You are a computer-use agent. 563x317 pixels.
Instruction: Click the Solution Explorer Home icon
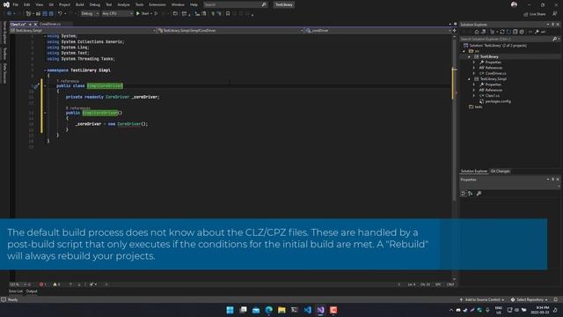(477, 32)
